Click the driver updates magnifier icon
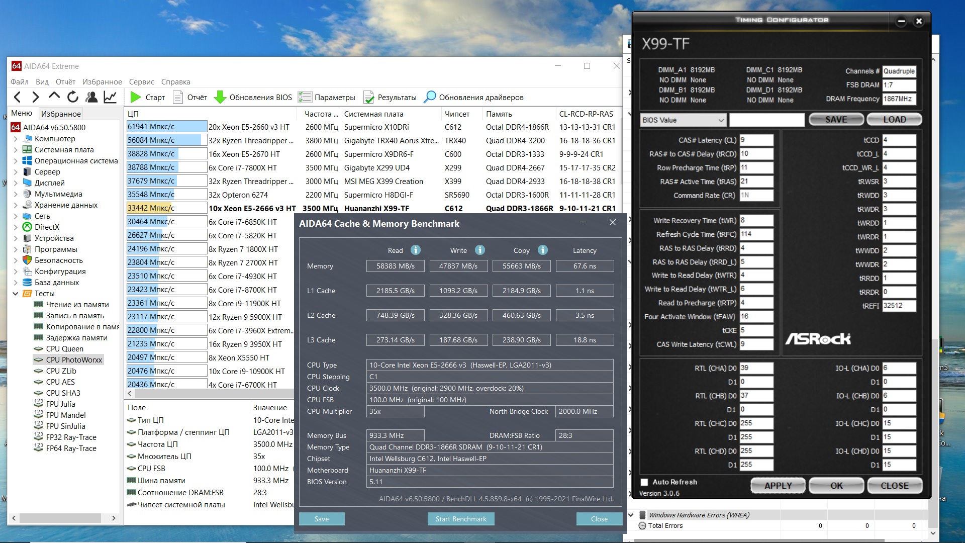The image size is (965, 543). point(430,97)
